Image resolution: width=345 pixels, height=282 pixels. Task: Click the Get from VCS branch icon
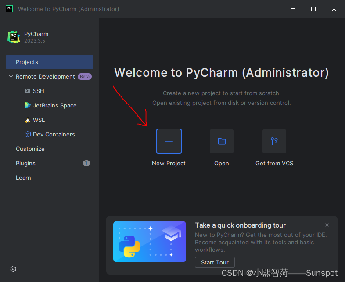(x=274, y=141)
